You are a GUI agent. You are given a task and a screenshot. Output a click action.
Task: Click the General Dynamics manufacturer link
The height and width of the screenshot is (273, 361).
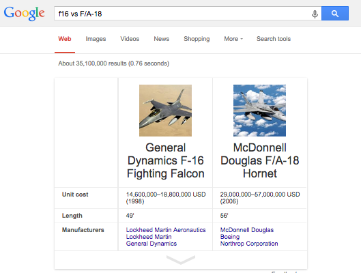point(151,244)
